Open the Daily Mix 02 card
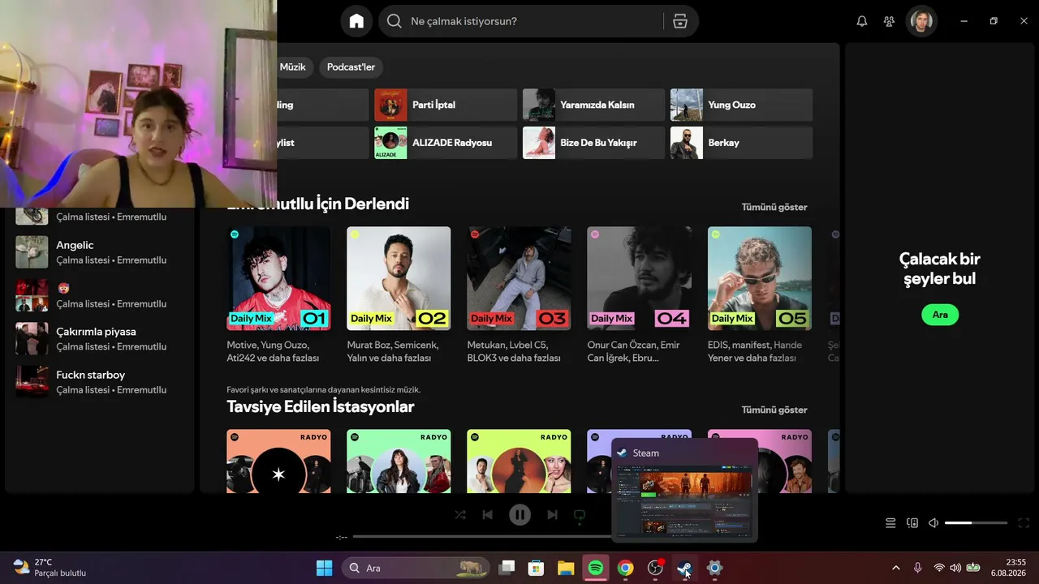Screen dimensions: 1039x584 click(399, 296)
